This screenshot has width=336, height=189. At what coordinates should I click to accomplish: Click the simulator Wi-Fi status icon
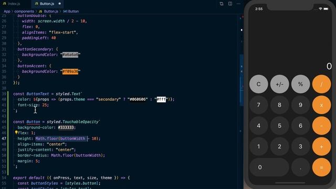(x=320, y=9)
